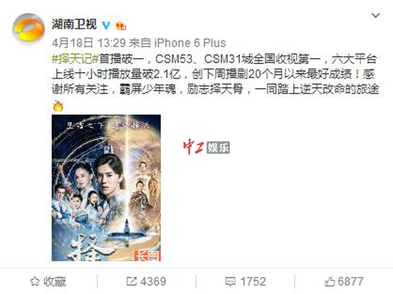Click the orange membership badge icon

click(x=120, y=25)
